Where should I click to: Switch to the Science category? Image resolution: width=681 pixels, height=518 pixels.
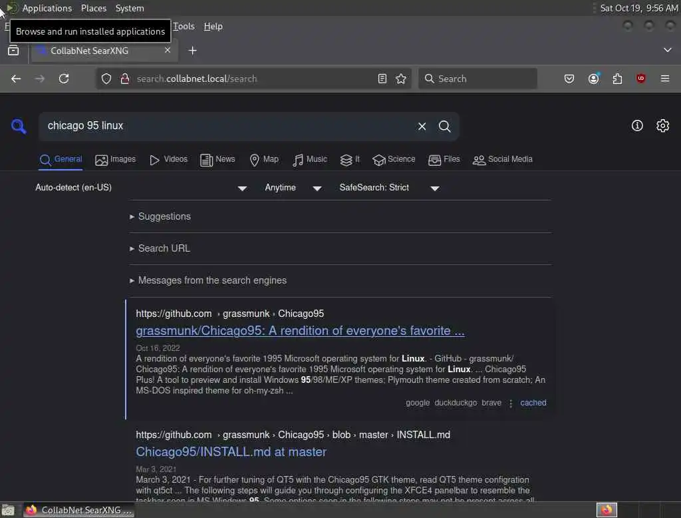394,160
